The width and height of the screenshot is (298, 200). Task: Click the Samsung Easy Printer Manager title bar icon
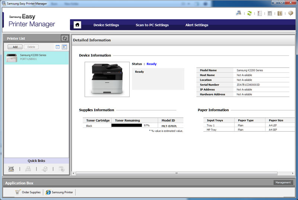point(4,3)
